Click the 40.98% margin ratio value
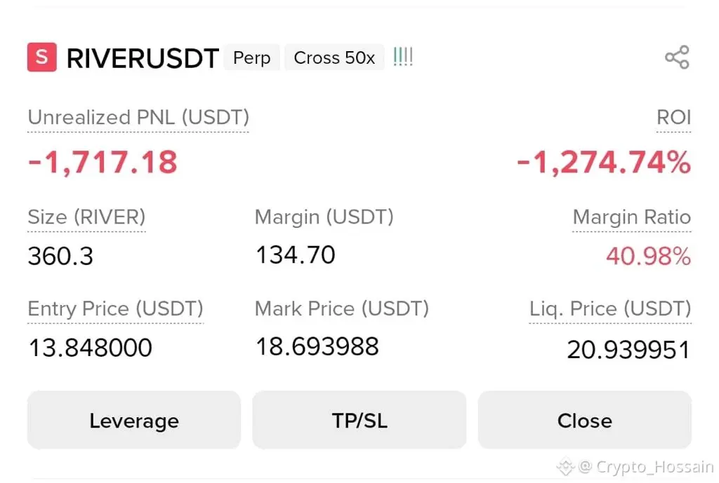 pos(648,257)
